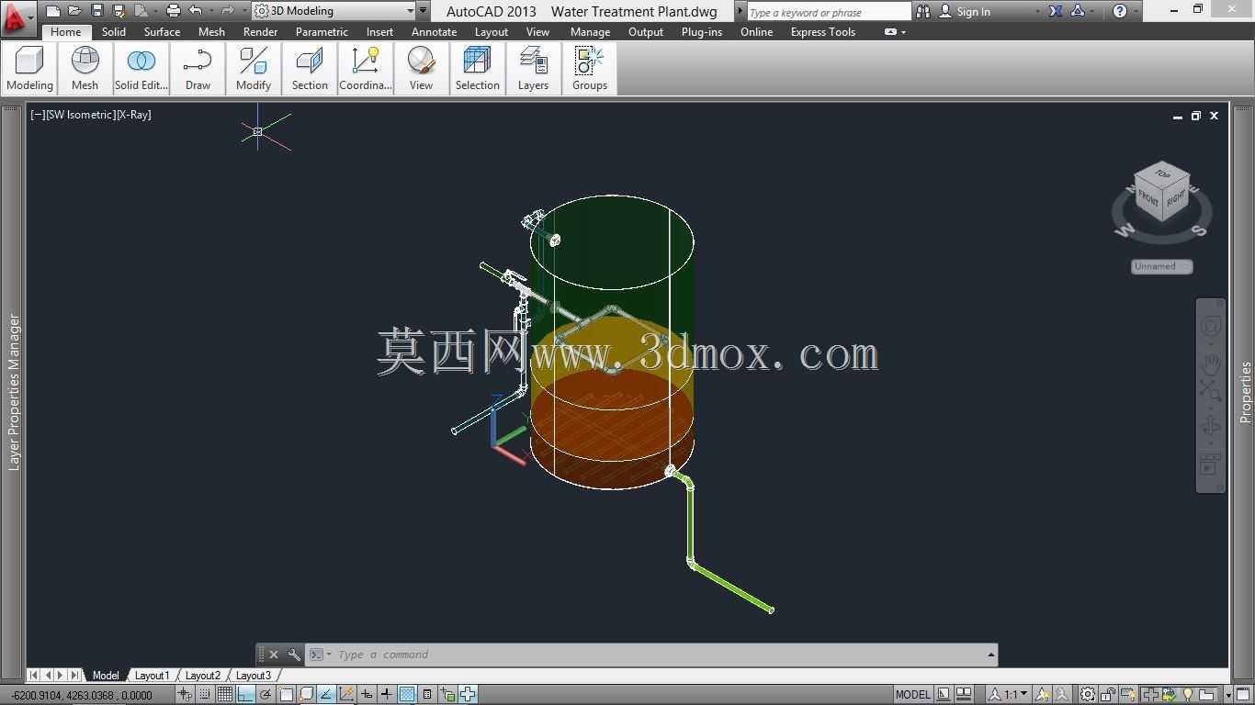The height and width of the screenshot is (705, 1255).
Task: Redo the undone action
Action: point(226,11)
